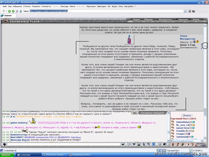Click the chat scrollbar down arrow
209x157 pixels.
168,141
